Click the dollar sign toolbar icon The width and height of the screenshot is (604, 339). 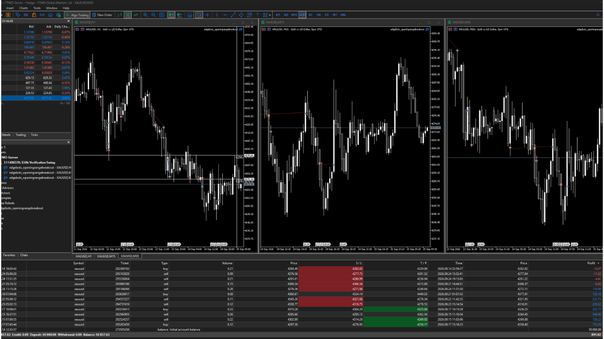8,15
